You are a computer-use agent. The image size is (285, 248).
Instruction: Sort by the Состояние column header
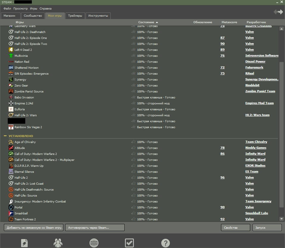point(148,22)
